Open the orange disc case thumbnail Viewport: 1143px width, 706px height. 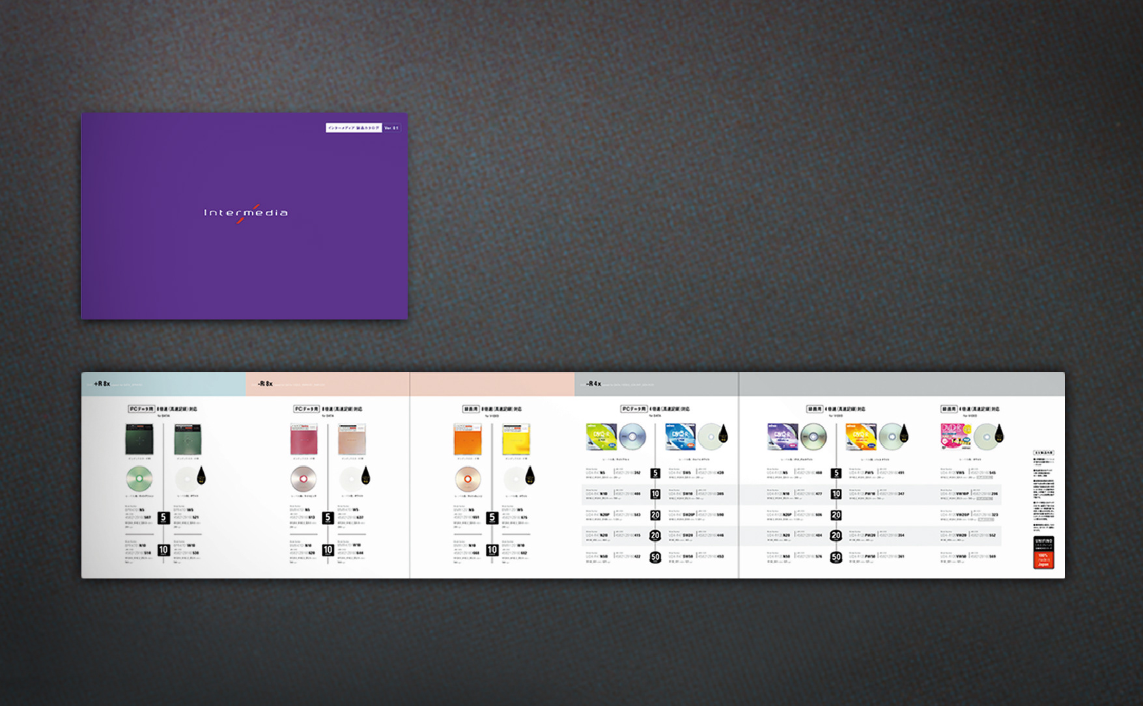coord(468,439)
